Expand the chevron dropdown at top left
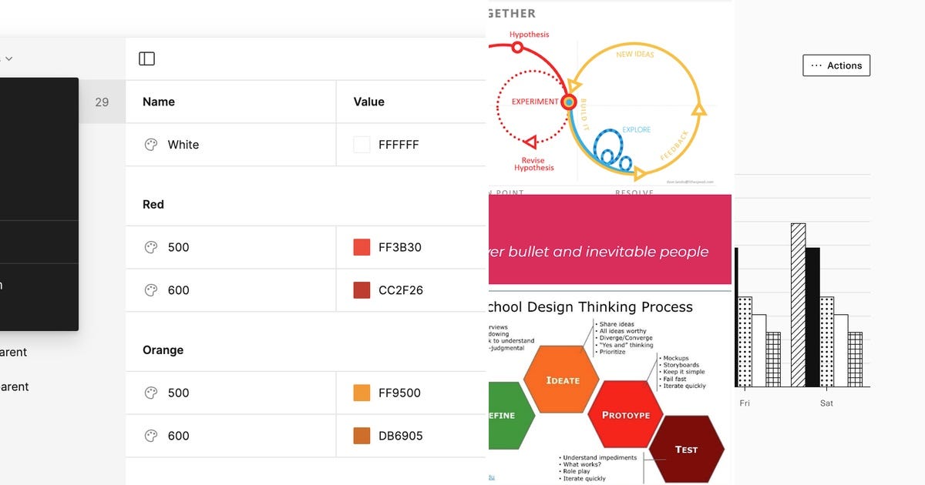Image resolution: width=925 pixels, height=485 pixels. coord(8,59)
